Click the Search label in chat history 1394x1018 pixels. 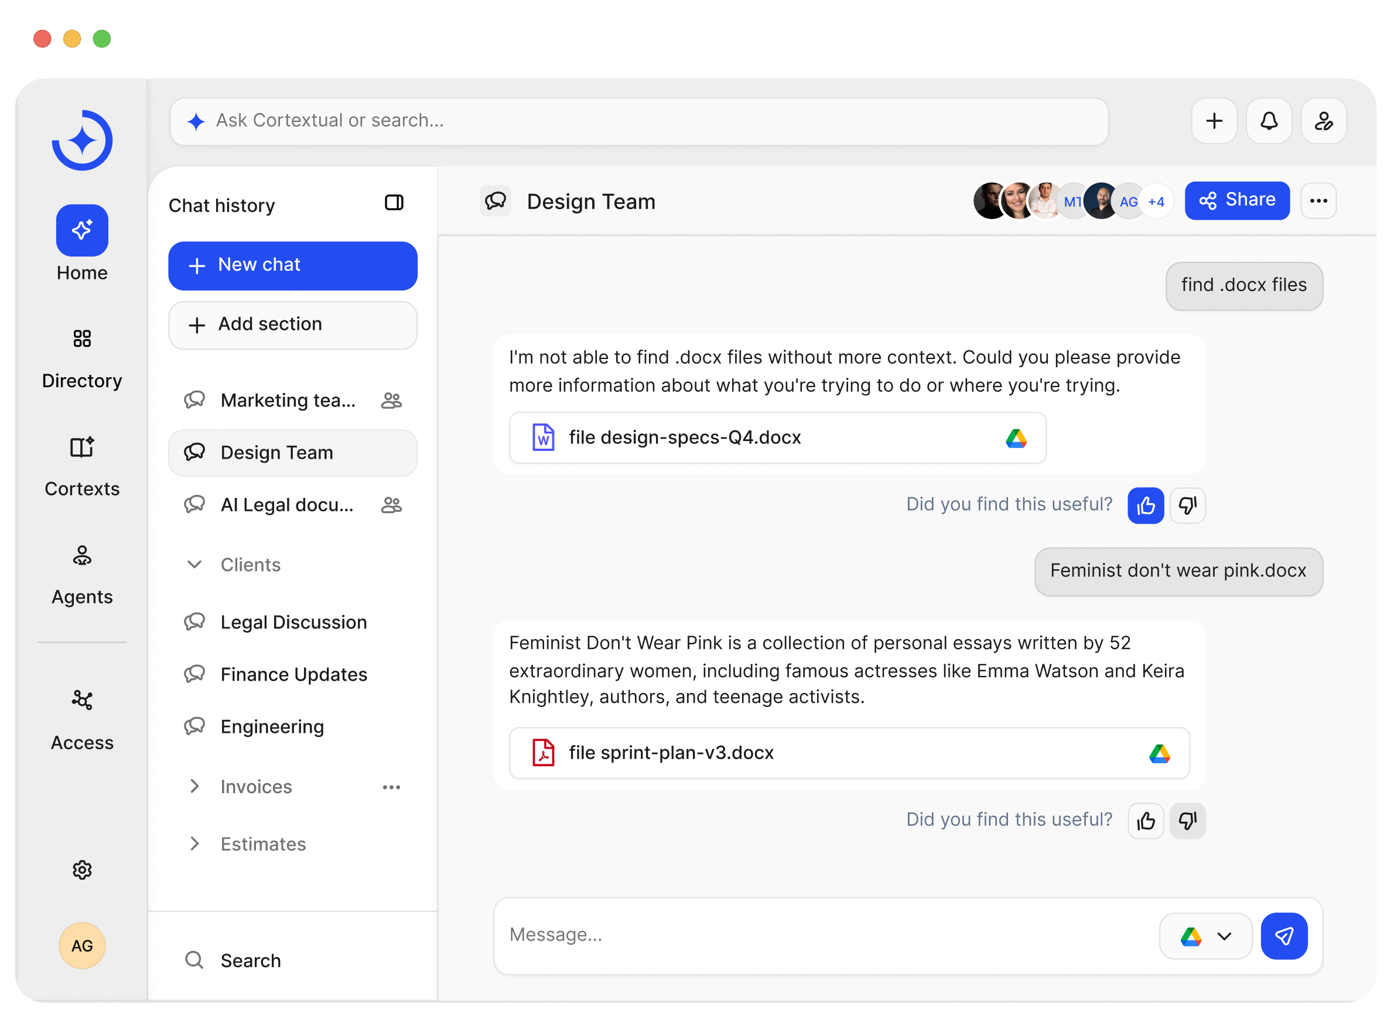[x=251, y=960]
